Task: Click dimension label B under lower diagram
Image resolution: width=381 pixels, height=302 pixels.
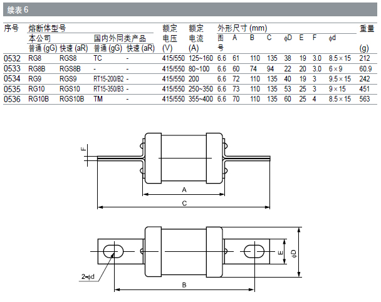Action: click(184, 284)
